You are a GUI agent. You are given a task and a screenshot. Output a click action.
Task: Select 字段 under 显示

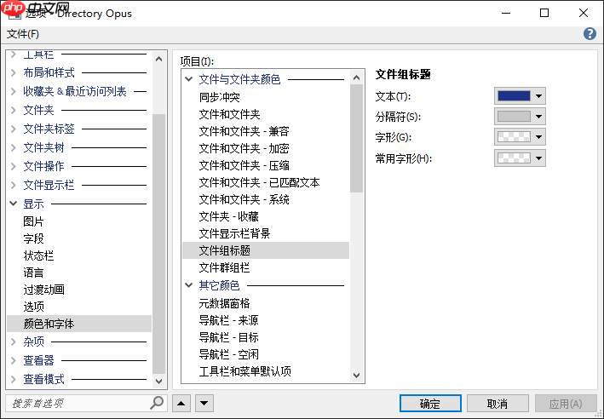click(x=33, y=238)
